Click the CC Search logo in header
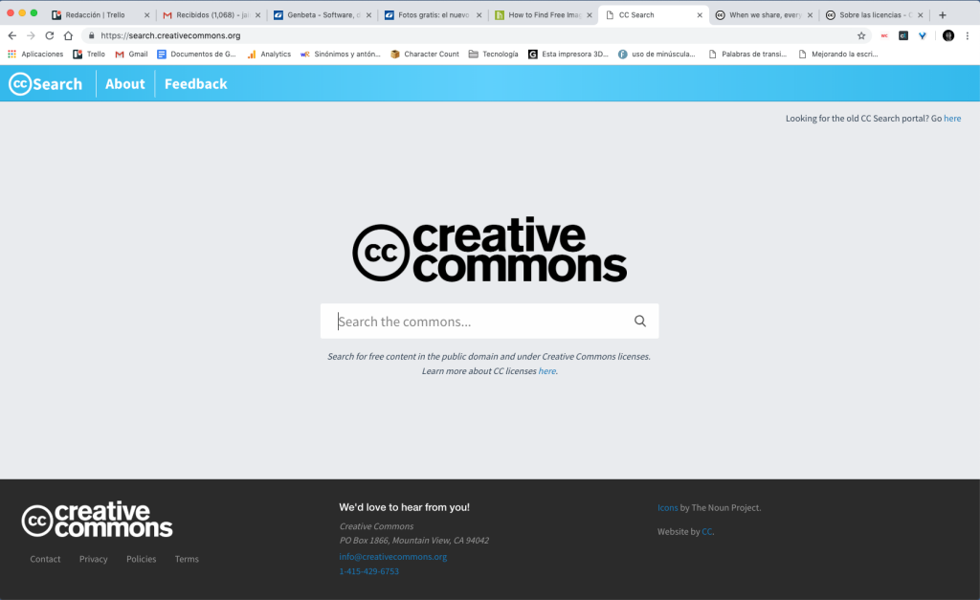Image resolution: width=980 pixels, height=600 pixels. [x=46, y=84]
